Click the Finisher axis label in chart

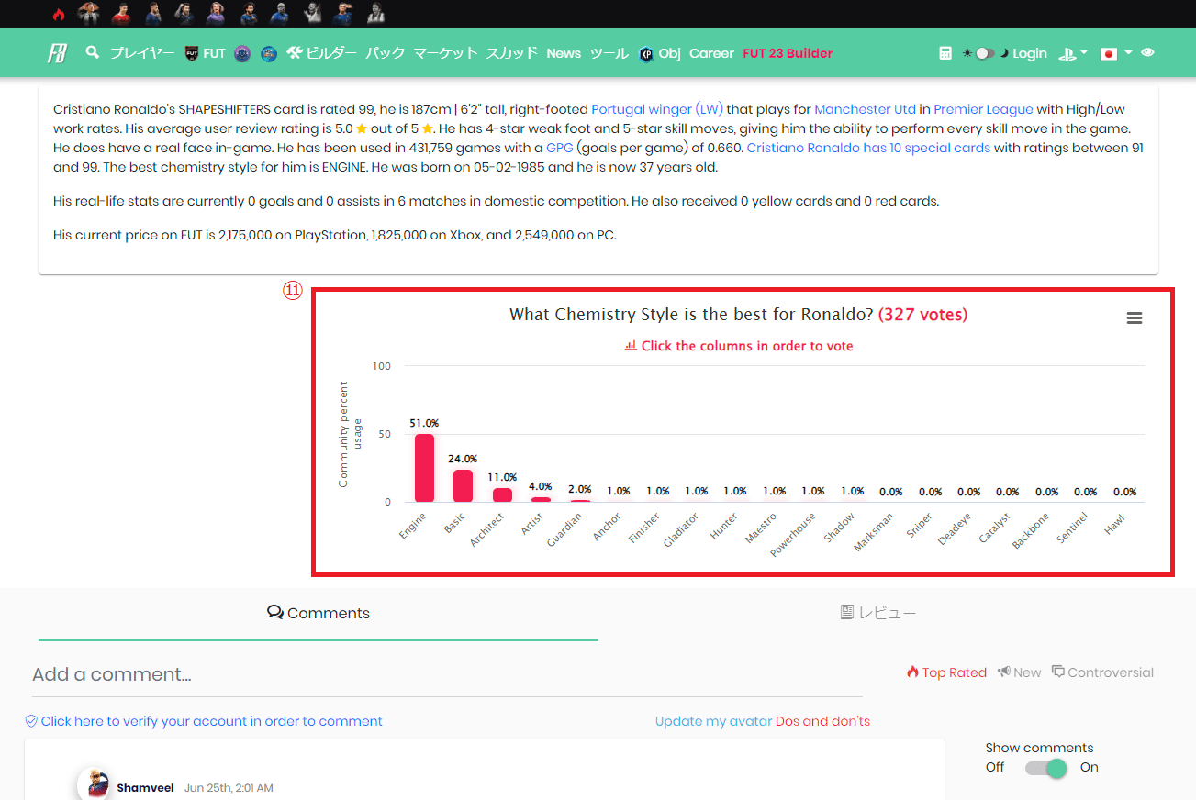(644, 528)
